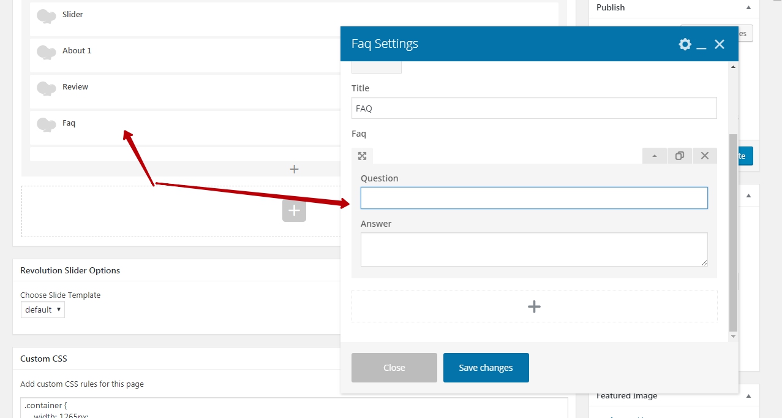Click the gray plus button to add section

tap(294, 210)
